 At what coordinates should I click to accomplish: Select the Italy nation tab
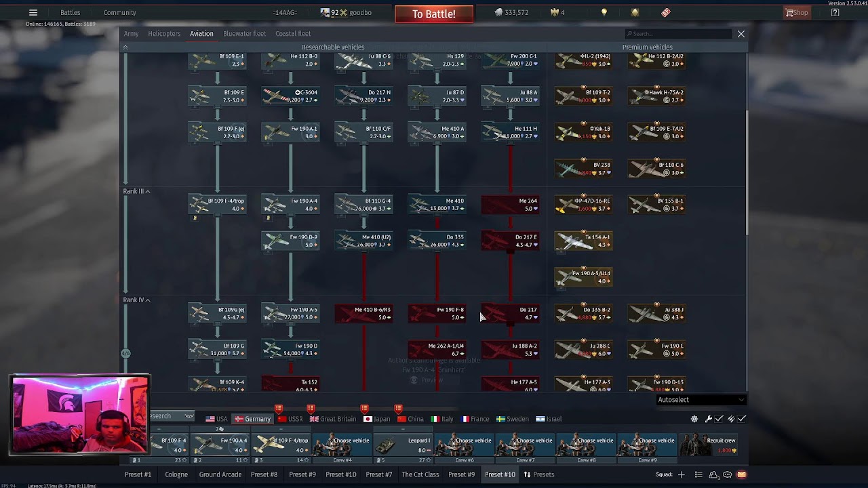(442, 419)
